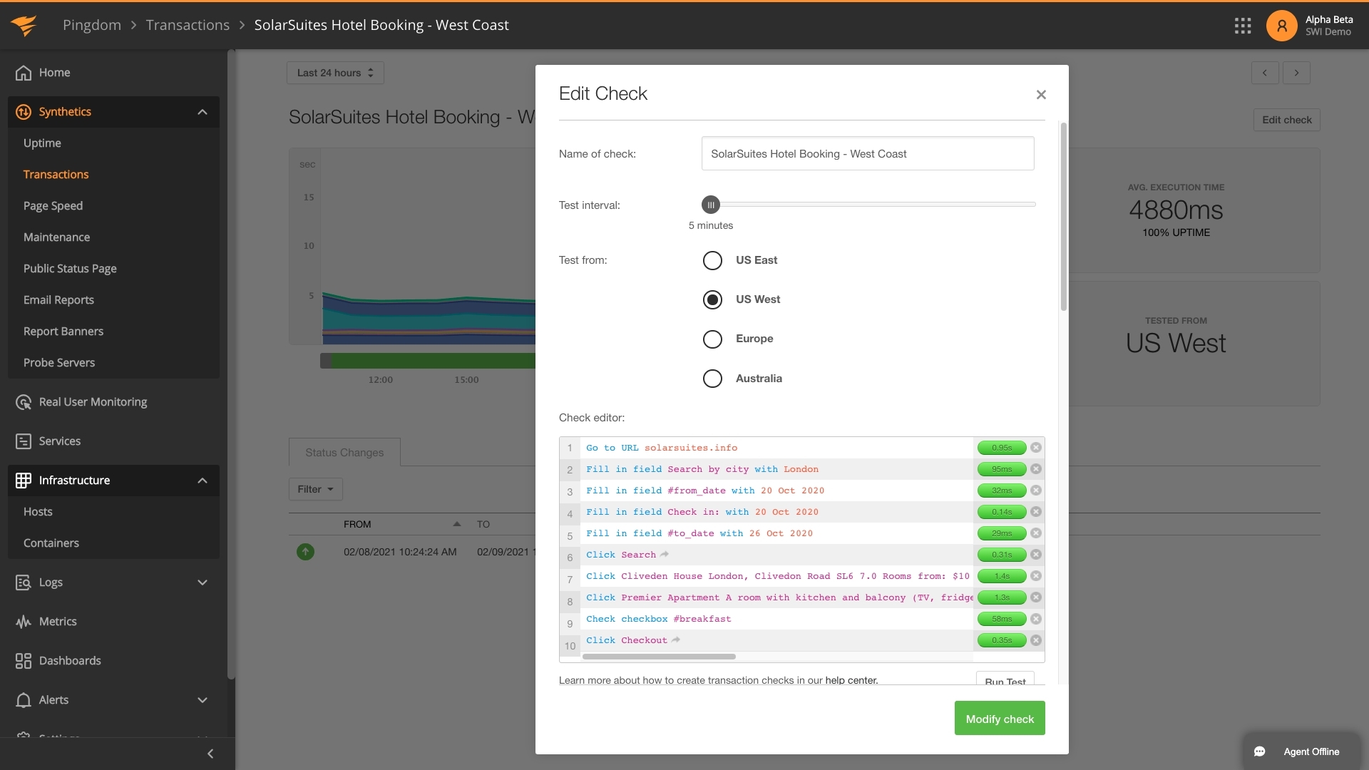The height and width of the screenshot is (770, 1369).
Task: Click the Home icon in sidebar
Action: 24,73
